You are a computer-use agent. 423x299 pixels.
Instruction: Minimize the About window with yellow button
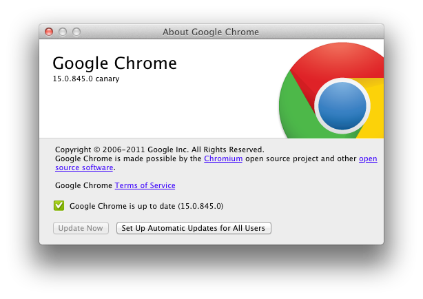pos(63,32)
